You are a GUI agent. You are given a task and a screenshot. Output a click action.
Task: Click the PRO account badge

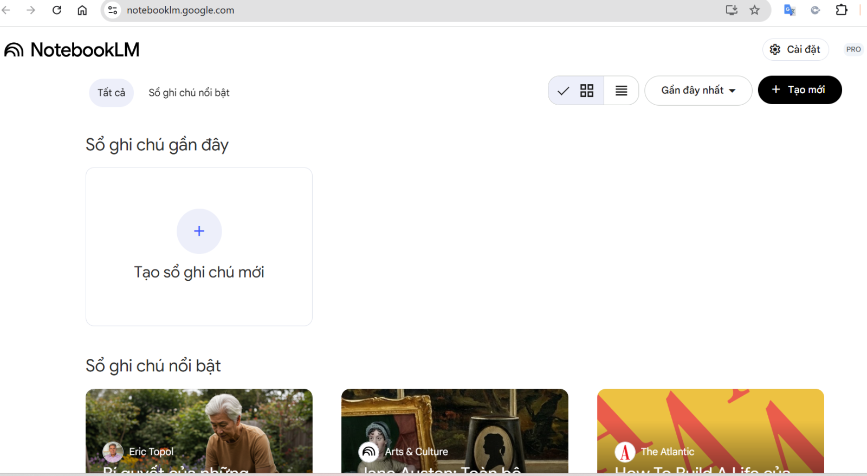pyautogui.click(x=853, y=50)
